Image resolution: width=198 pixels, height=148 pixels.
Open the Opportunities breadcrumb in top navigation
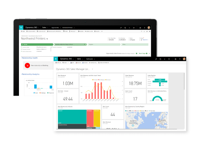pos(55,28)
